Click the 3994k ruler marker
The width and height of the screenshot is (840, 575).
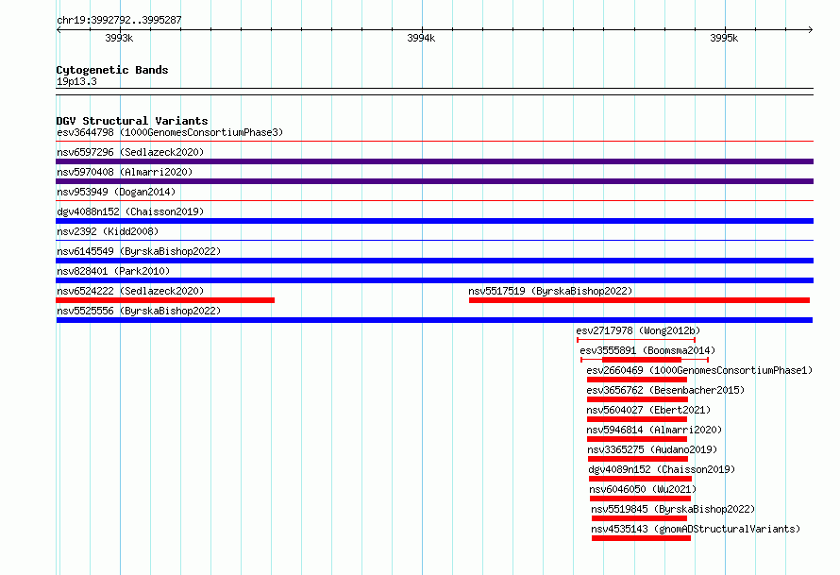421,38
